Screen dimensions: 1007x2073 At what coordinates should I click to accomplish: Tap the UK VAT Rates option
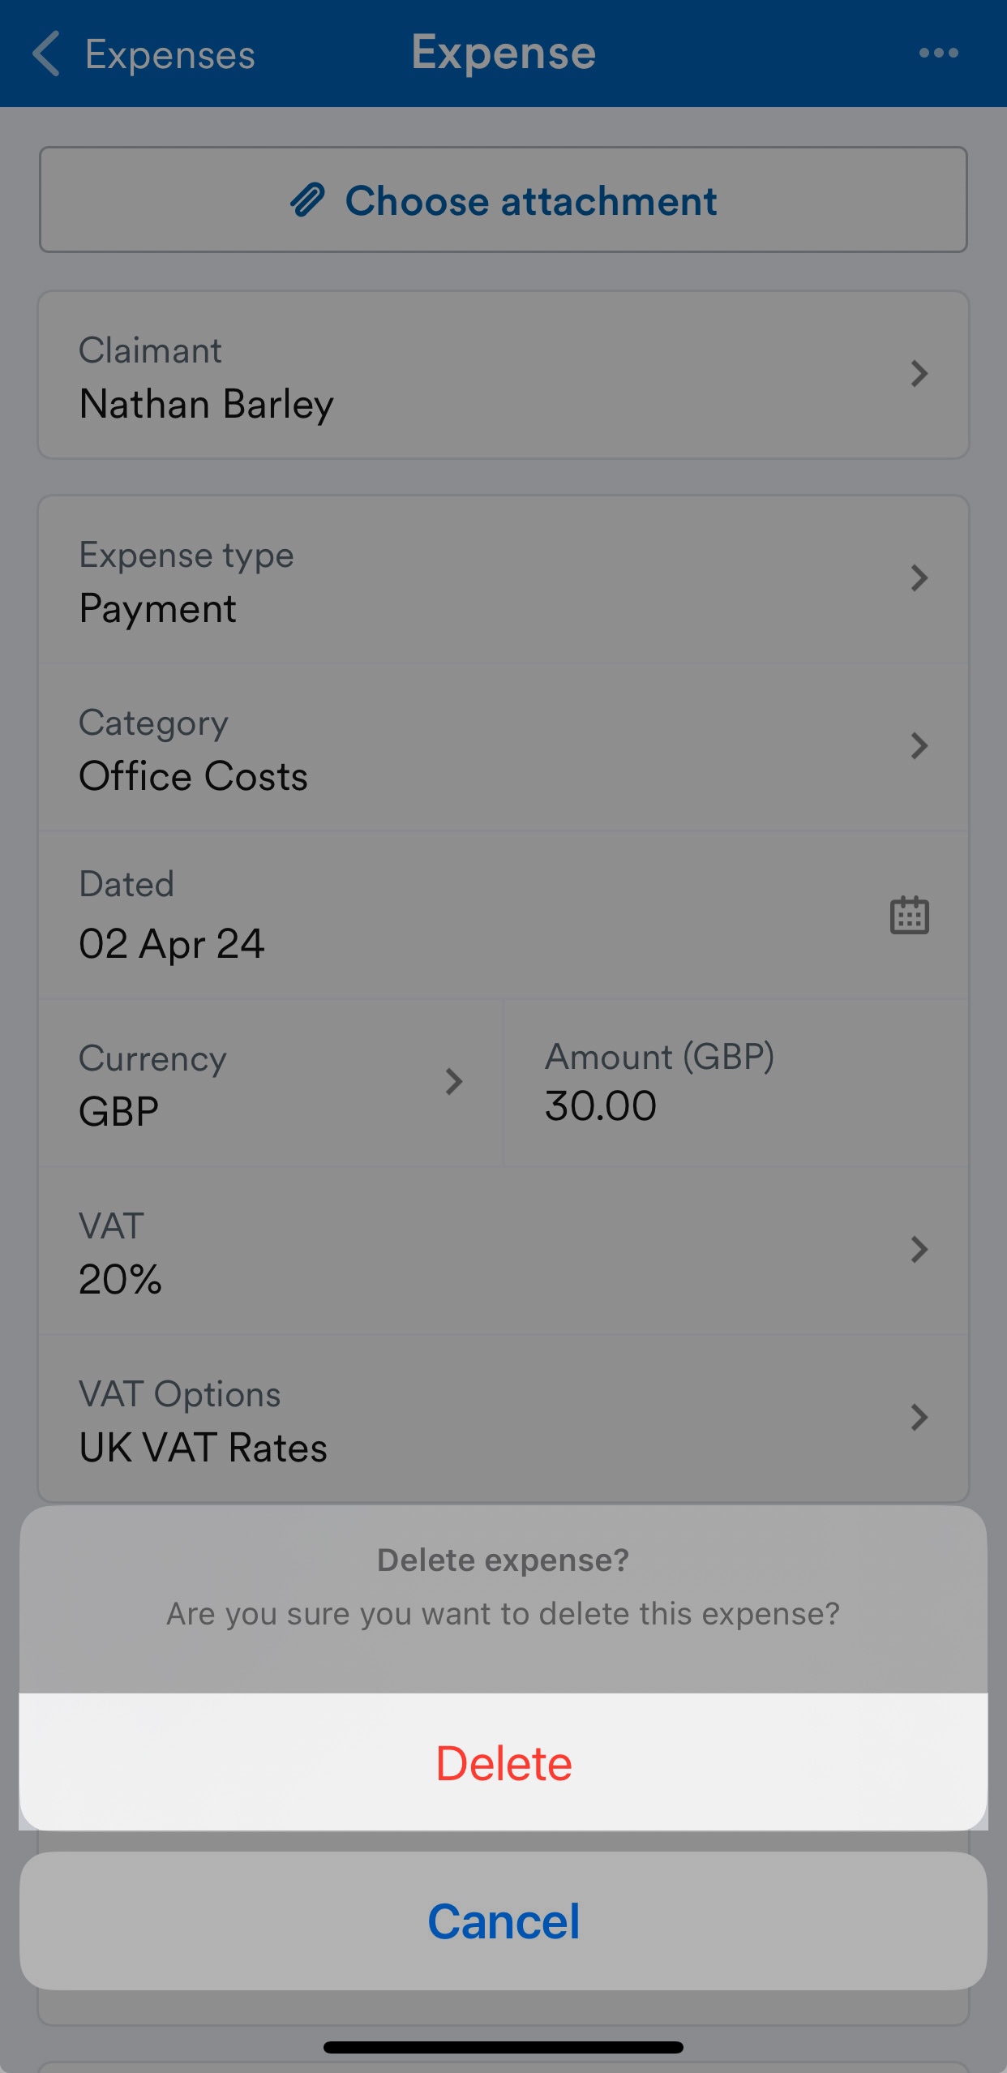[x=203, y=1448]
